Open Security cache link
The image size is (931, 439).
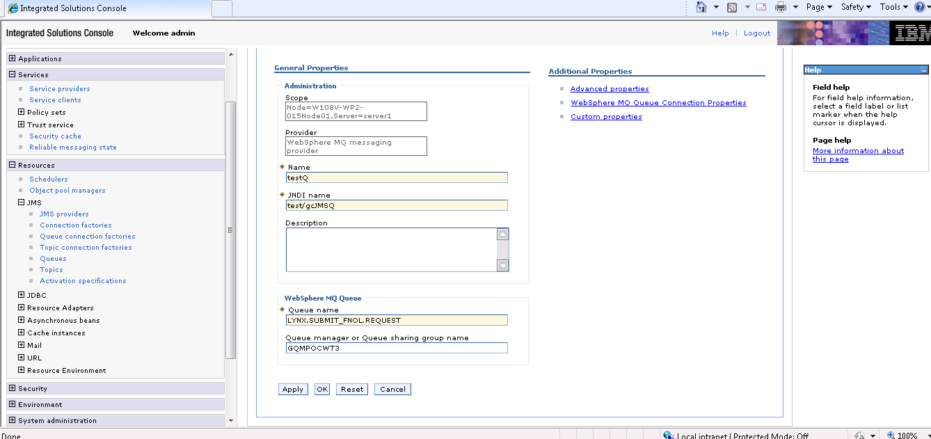click(55, 136)
